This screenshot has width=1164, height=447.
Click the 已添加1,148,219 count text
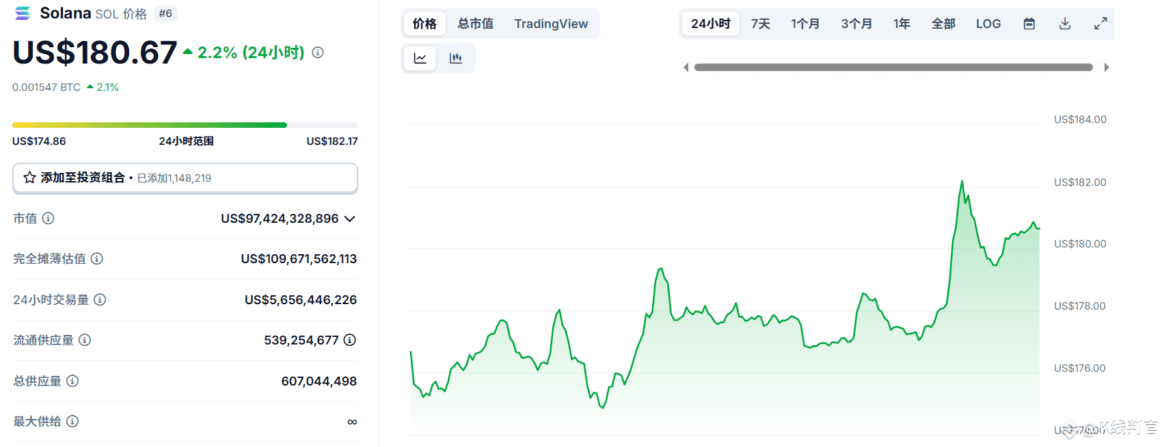pyautogui.click(x=174, y=178)
